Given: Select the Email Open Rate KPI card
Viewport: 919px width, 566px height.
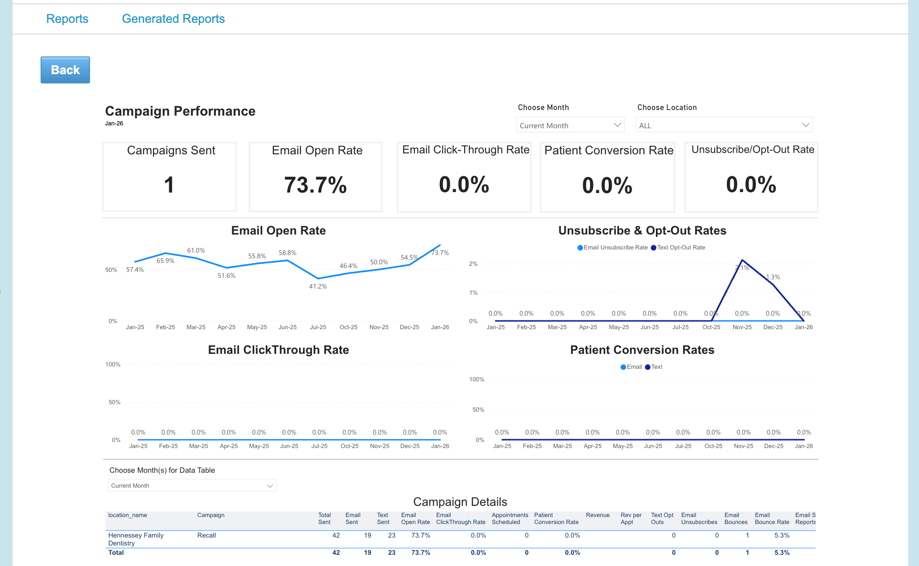Looking at the screenshot, I should [316, 177].
